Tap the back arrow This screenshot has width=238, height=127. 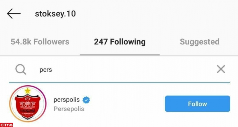click(x=14, y=14)
